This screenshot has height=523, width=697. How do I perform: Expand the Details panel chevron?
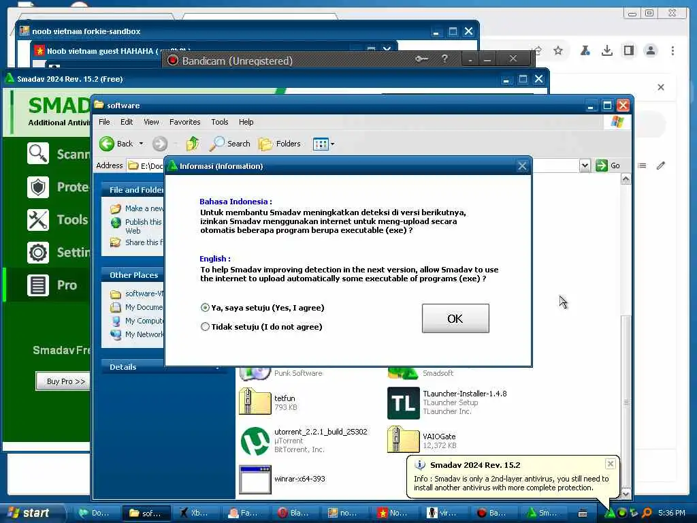click(x=217, y=367)
